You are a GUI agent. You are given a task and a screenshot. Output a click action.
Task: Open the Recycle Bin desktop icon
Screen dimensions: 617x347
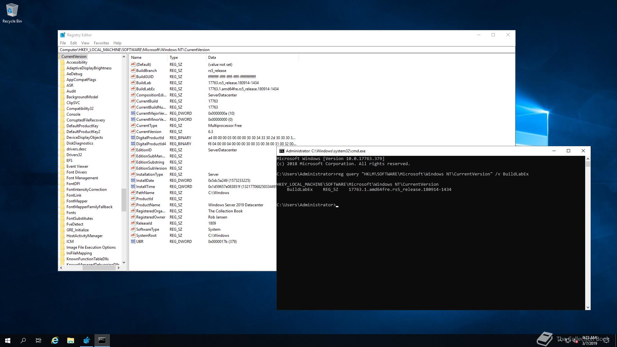[12, 13]
